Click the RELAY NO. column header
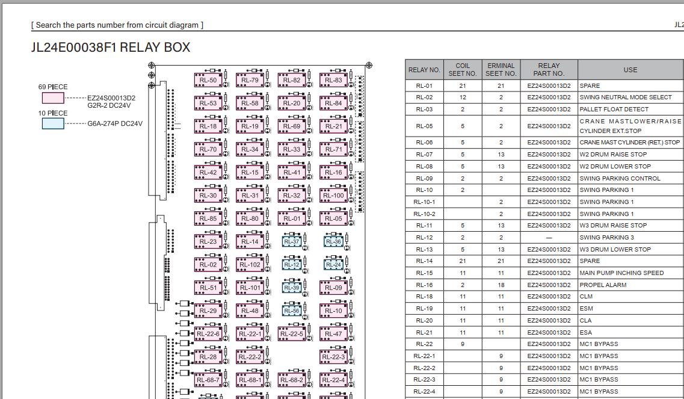Image resolution: width=684 pixels, height=399 pixels. click(x=425, y=70)
